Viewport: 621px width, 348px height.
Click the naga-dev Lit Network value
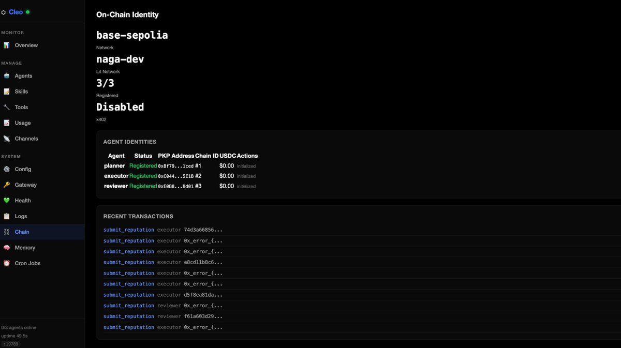tap(120, 59)
